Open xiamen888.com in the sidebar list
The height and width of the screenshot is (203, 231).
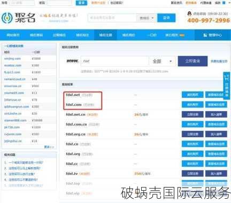pos(15,120)
